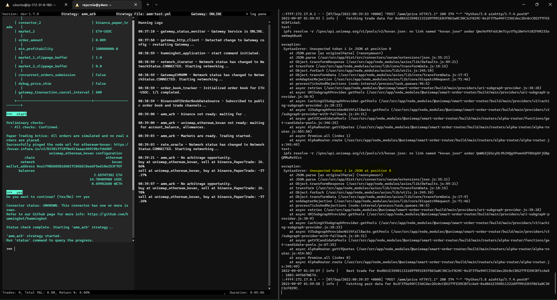
Task: Click the Strategy: amm_arb status item
Action: [x=79, y=14]
